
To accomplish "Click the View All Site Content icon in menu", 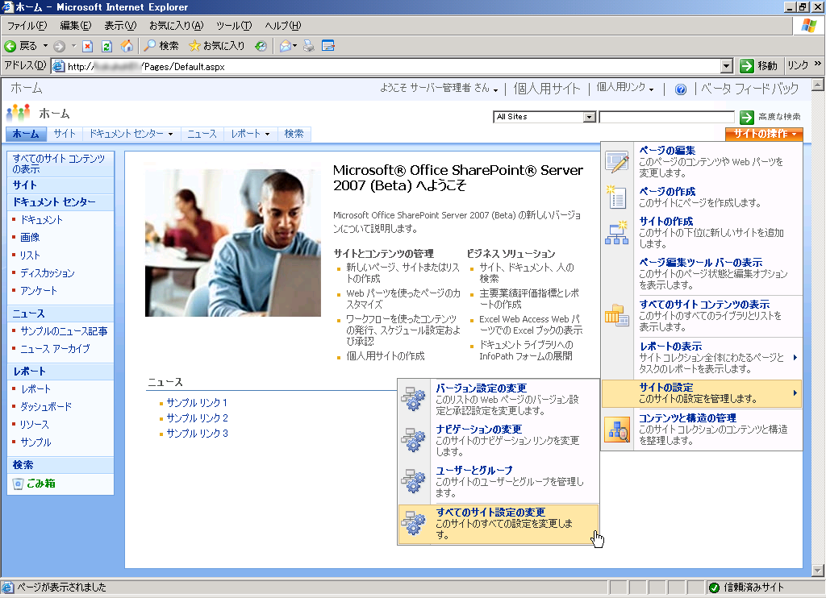I will coord(617,316).
